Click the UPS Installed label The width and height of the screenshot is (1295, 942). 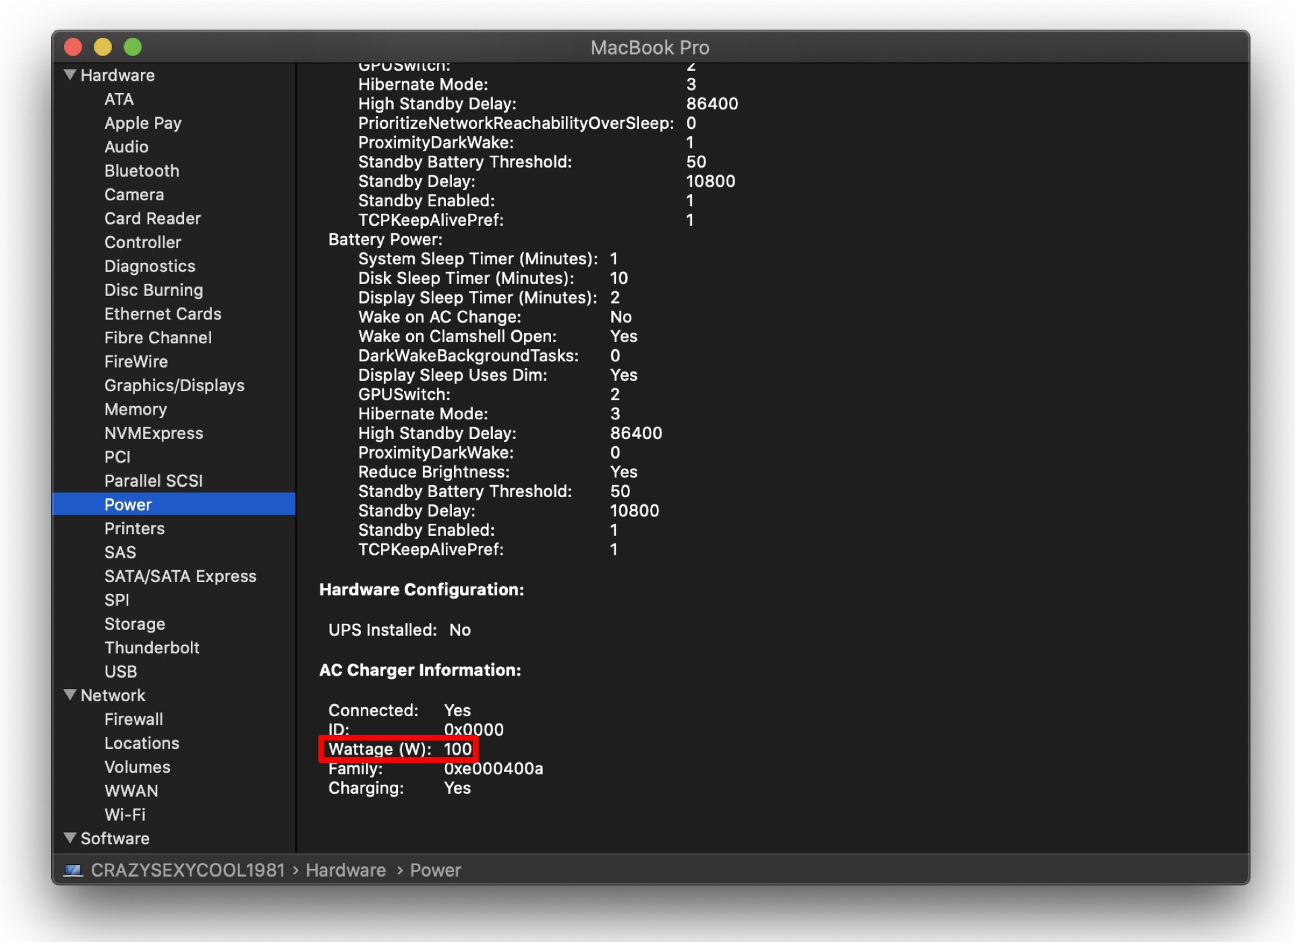[382, 630]
